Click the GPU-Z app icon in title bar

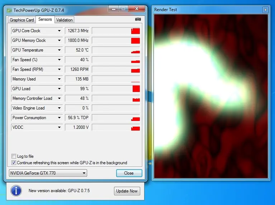click(9, 10)
